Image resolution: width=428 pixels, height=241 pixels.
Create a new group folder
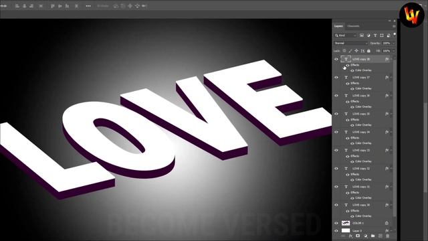click(x=373, y=236)
